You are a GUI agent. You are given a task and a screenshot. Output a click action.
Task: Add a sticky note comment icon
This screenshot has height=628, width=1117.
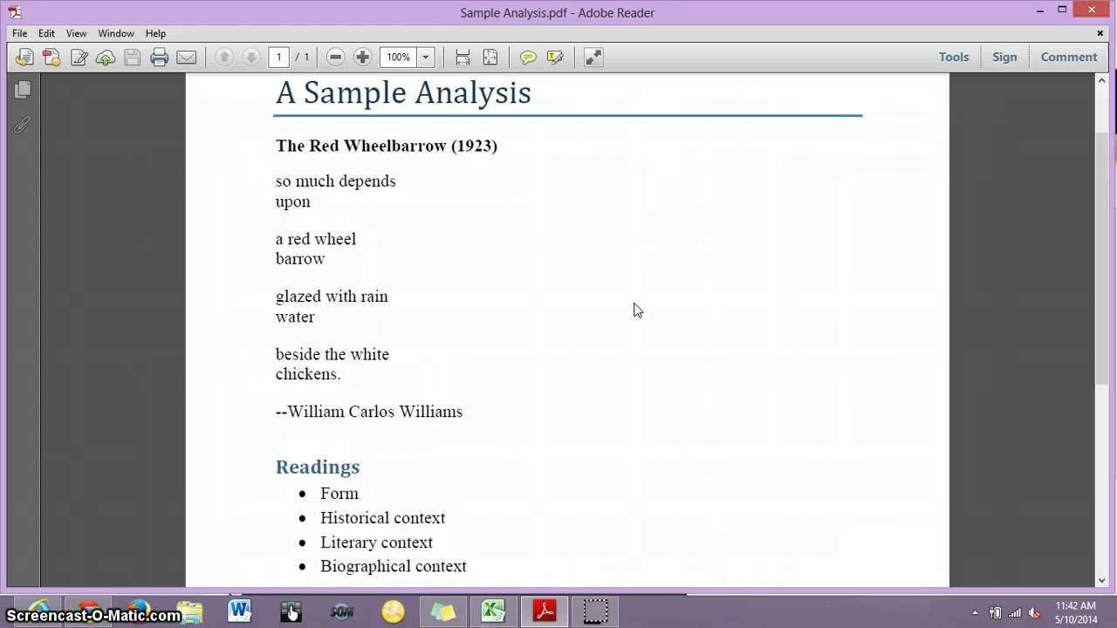coord(528,58)
